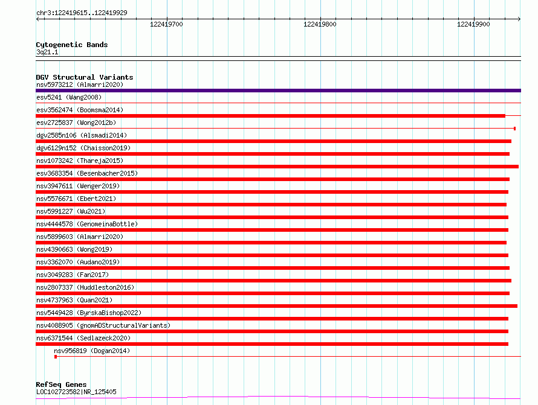Open the esv3562474 (Boomsma2014) variant
Image resolution: width=538 pixels, height=405 pixels.
point(80,110)
